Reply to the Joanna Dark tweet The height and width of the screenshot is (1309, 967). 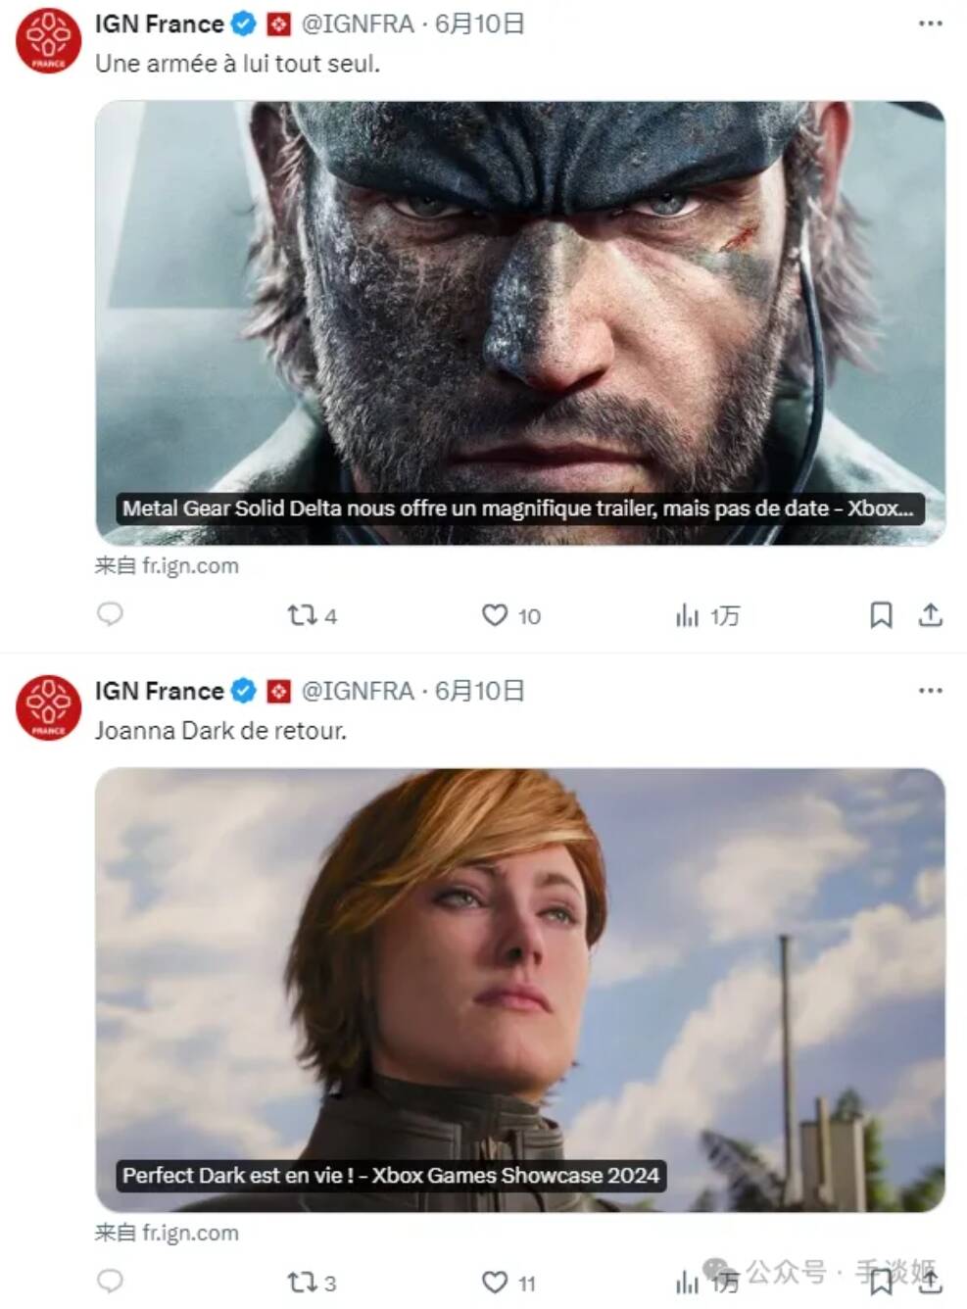110,1282
